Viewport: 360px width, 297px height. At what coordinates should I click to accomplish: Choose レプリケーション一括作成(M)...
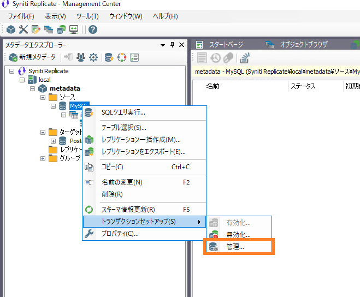pos(145,140)
